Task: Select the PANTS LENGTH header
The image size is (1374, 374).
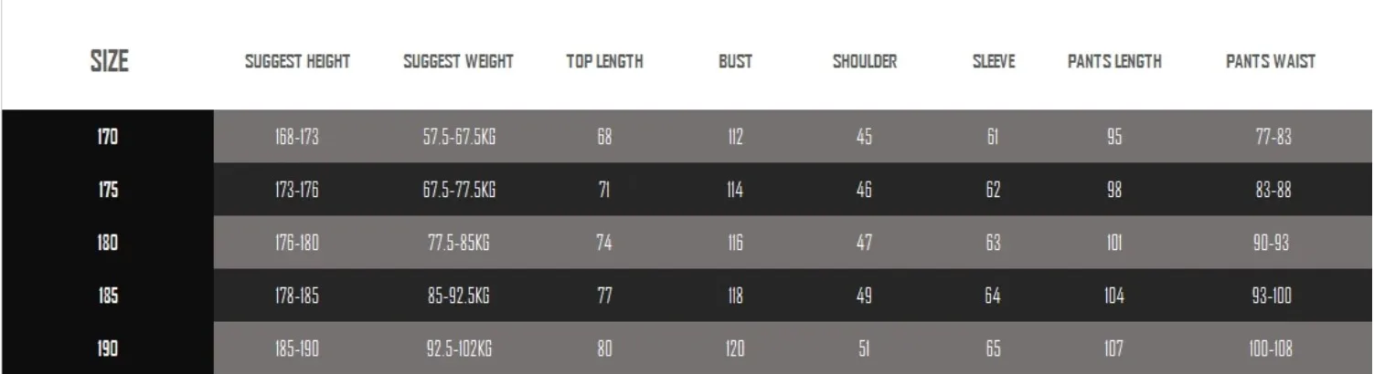Action: pos(1114,62)
